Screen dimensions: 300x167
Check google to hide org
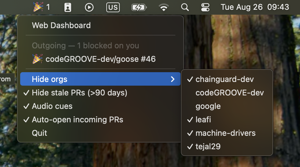pyautogui.click(x=227, y=106)
